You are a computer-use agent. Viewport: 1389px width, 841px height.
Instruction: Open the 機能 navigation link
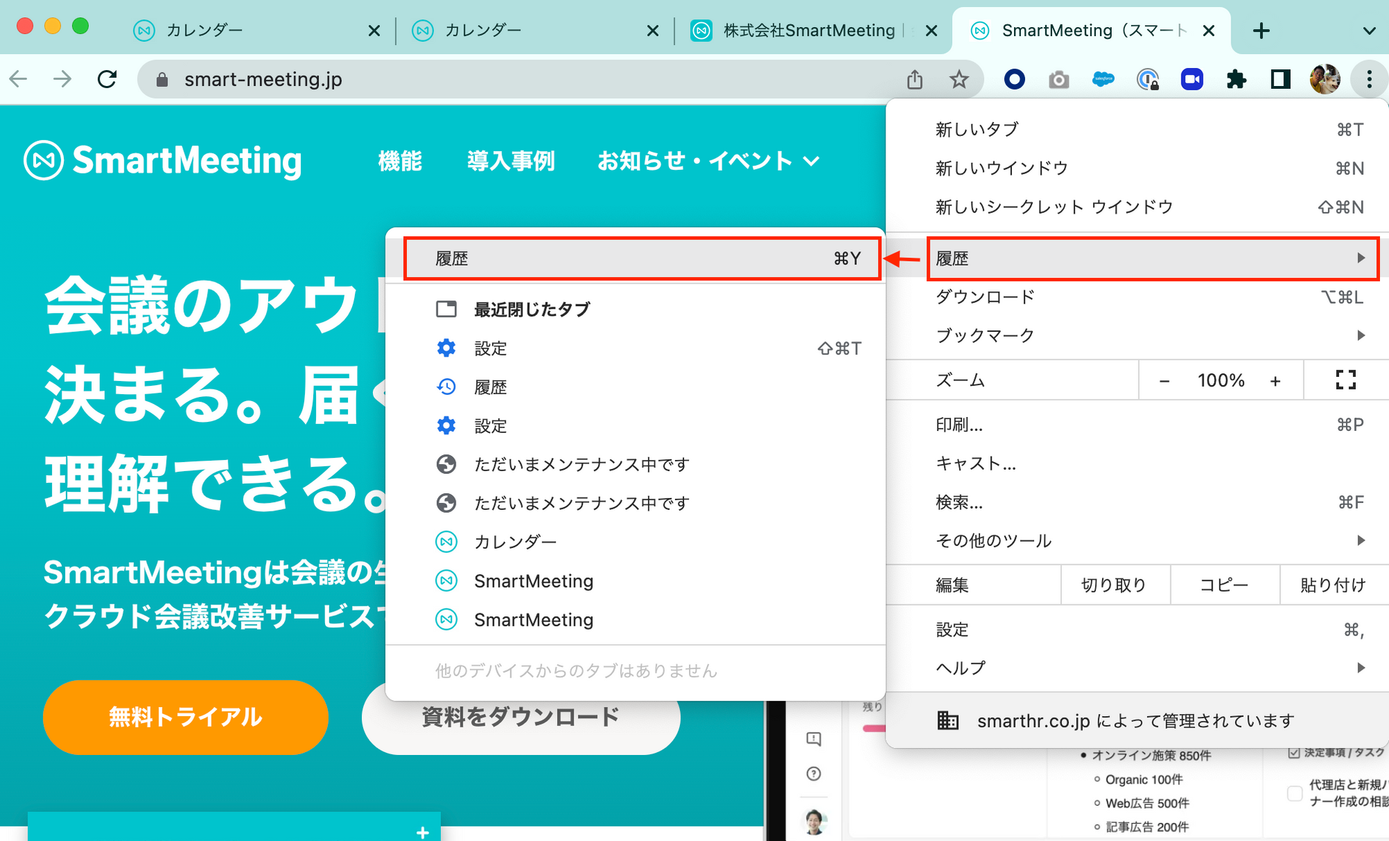click(x=400, y=161)
